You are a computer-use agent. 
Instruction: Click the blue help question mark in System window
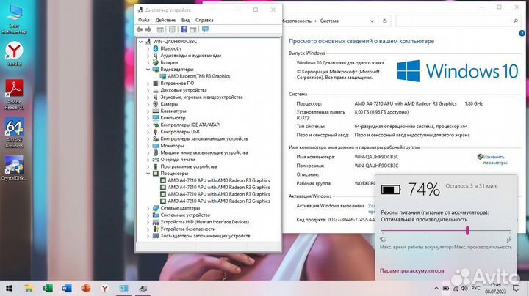coord(522,33)
